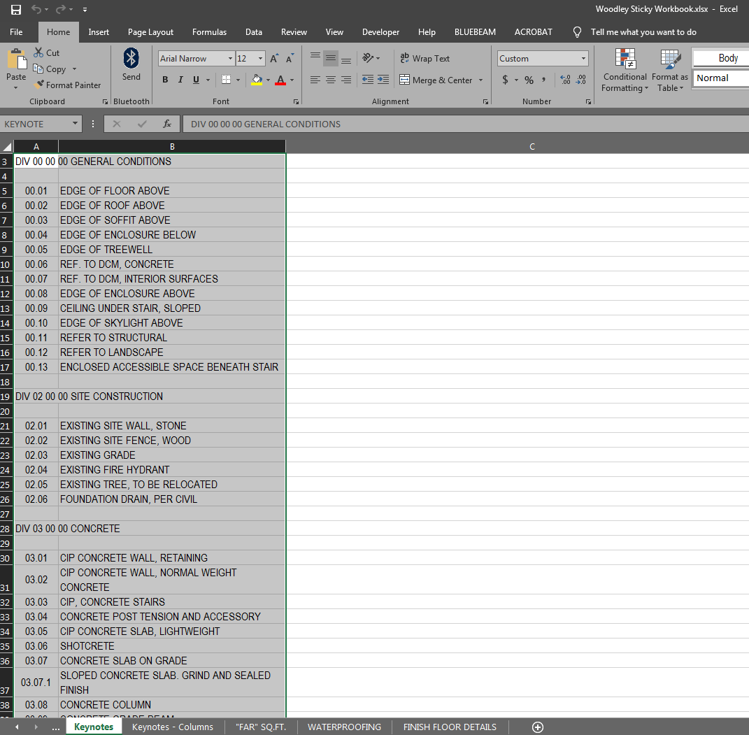Switch to Page Layout tab
The image size is (749, 735).
point(150,32)
